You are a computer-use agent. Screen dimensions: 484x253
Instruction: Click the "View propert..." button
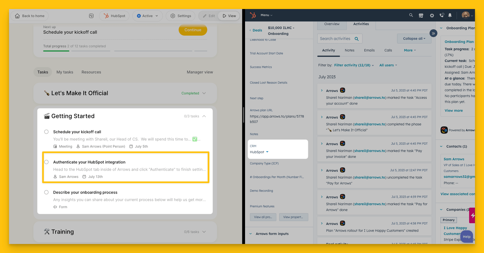pyautogui.click(x=293, y=217)
